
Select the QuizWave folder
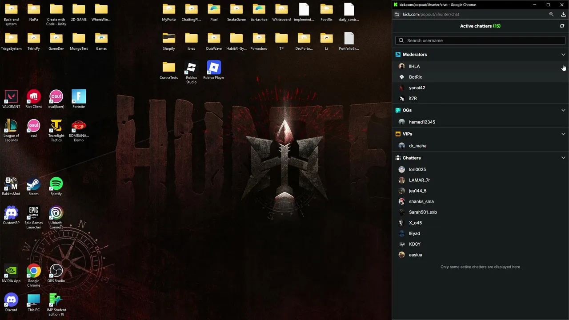[214, 41]
